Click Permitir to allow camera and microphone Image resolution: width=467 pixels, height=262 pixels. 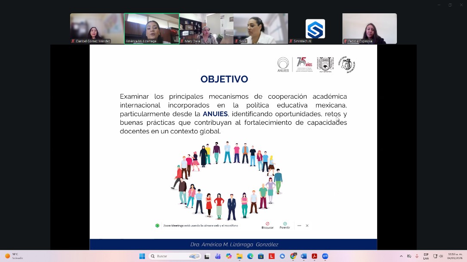[x=285, y=225]
